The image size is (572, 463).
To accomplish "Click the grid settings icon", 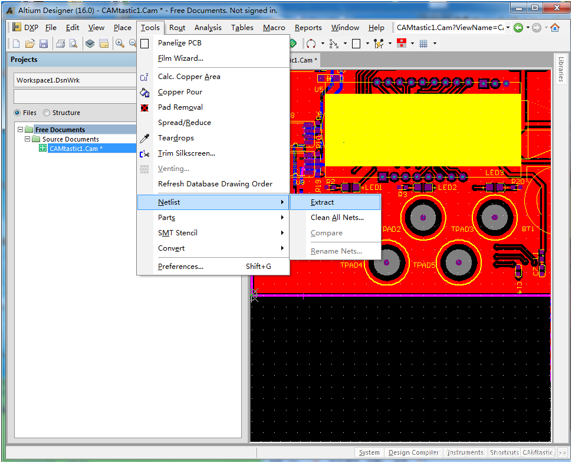I will [x=423, y=44].
